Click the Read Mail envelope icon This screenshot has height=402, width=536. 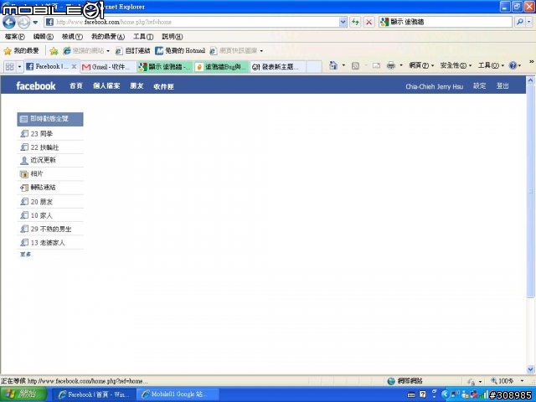(376, 65)
